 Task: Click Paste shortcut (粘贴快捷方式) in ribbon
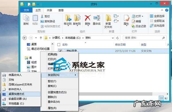[50, 26]
